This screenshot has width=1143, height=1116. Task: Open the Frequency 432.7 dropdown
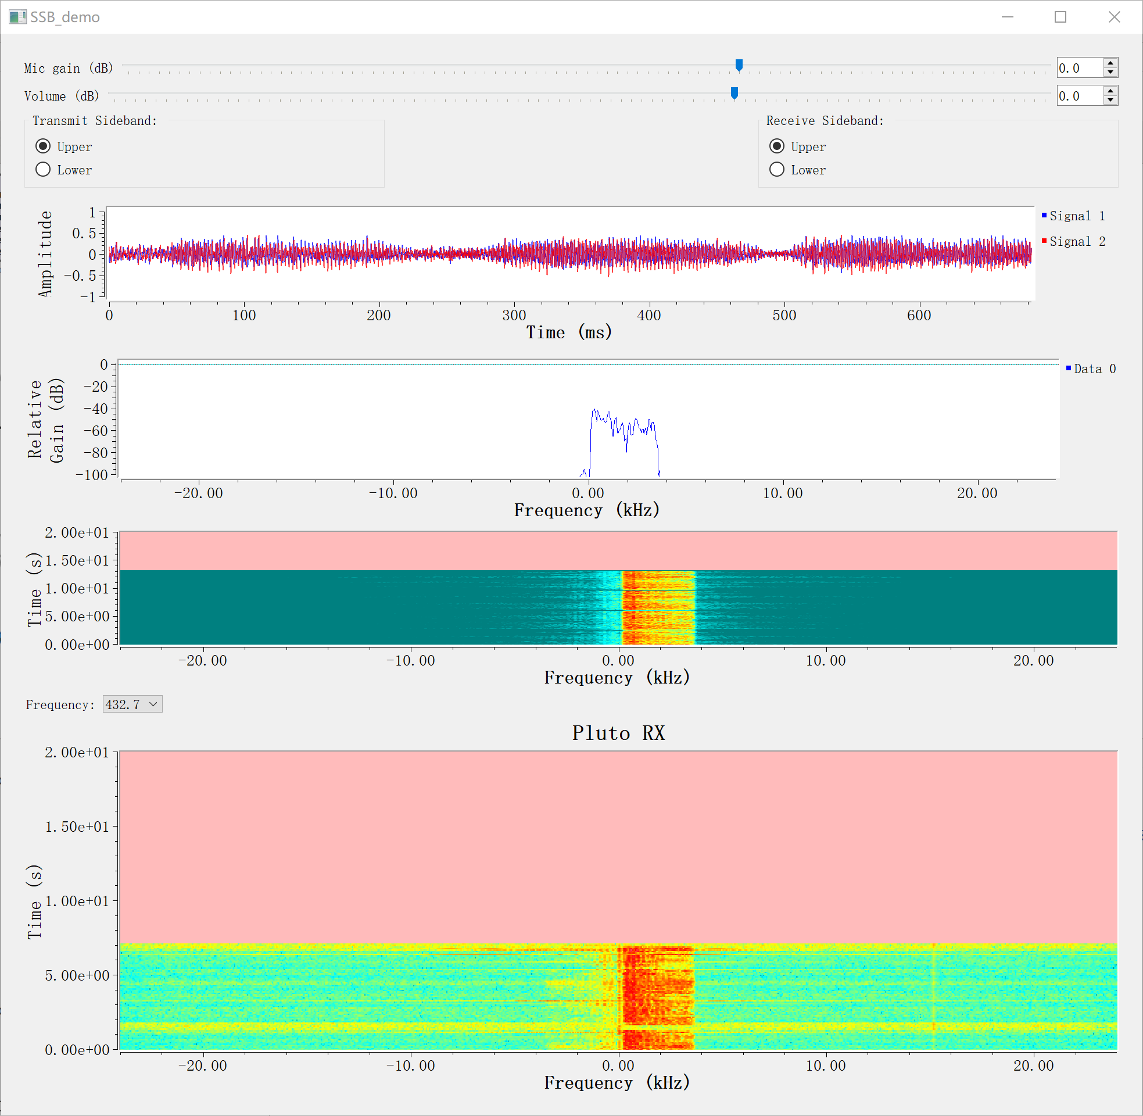click(x=132, y=704)
